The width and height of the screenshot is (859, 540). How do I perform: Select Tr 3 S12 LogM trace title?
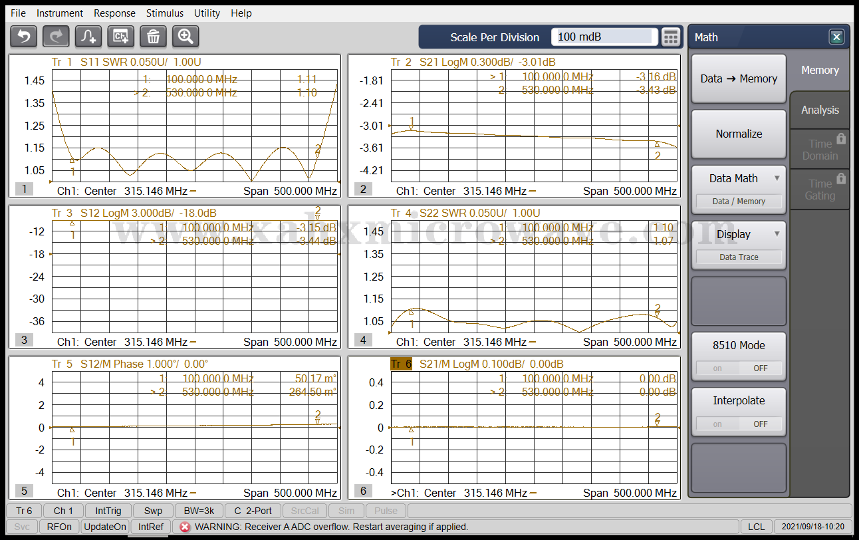pos(134,213)
